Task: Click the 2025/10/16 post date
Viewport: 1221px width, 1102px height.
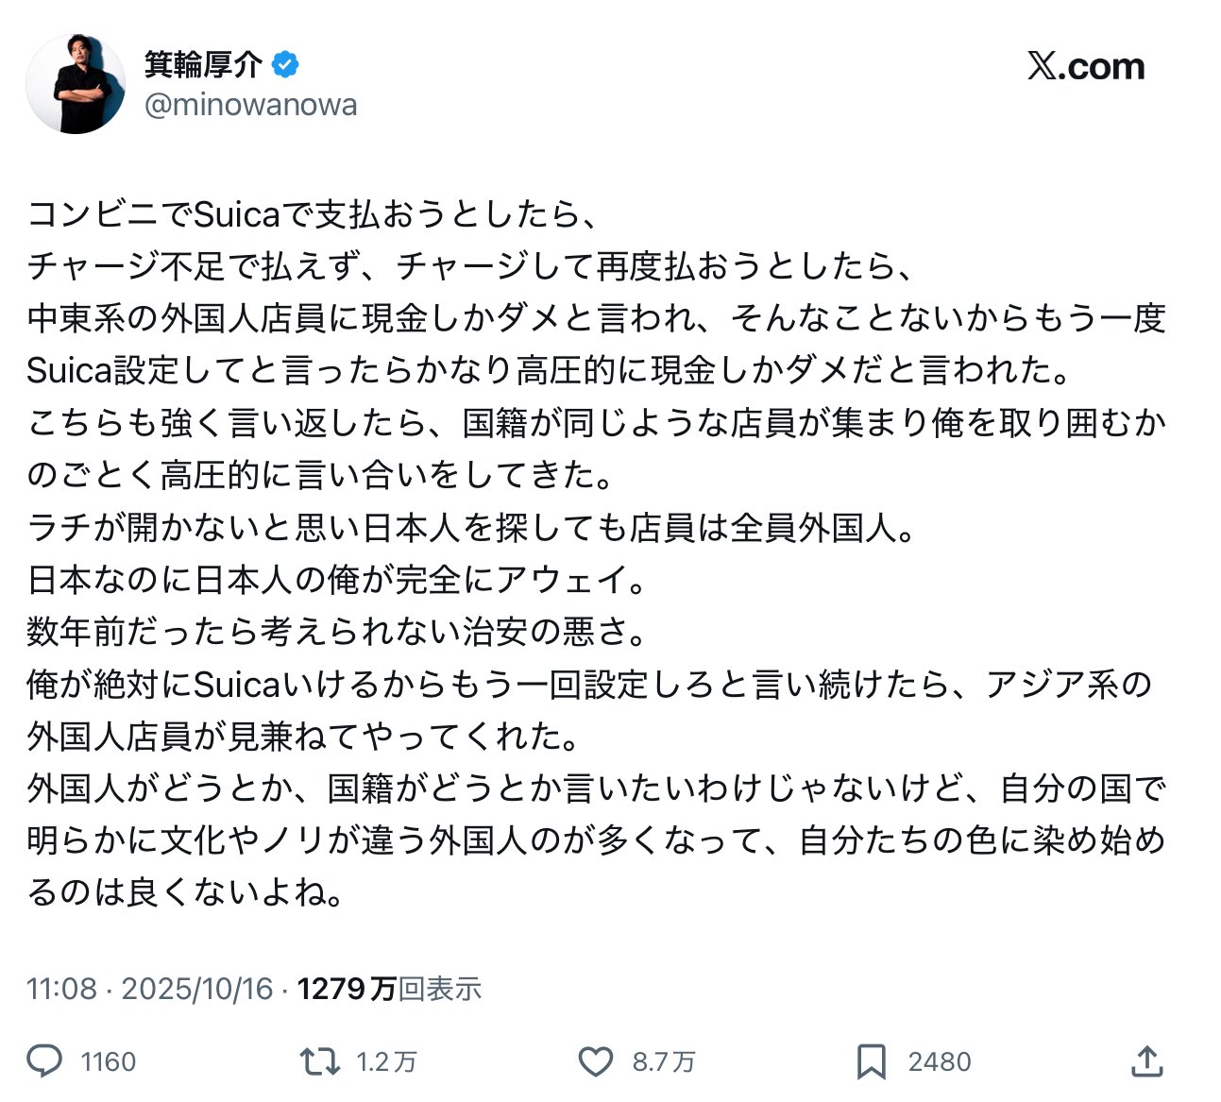Action: pyautogui.click(x=196, y=989)
